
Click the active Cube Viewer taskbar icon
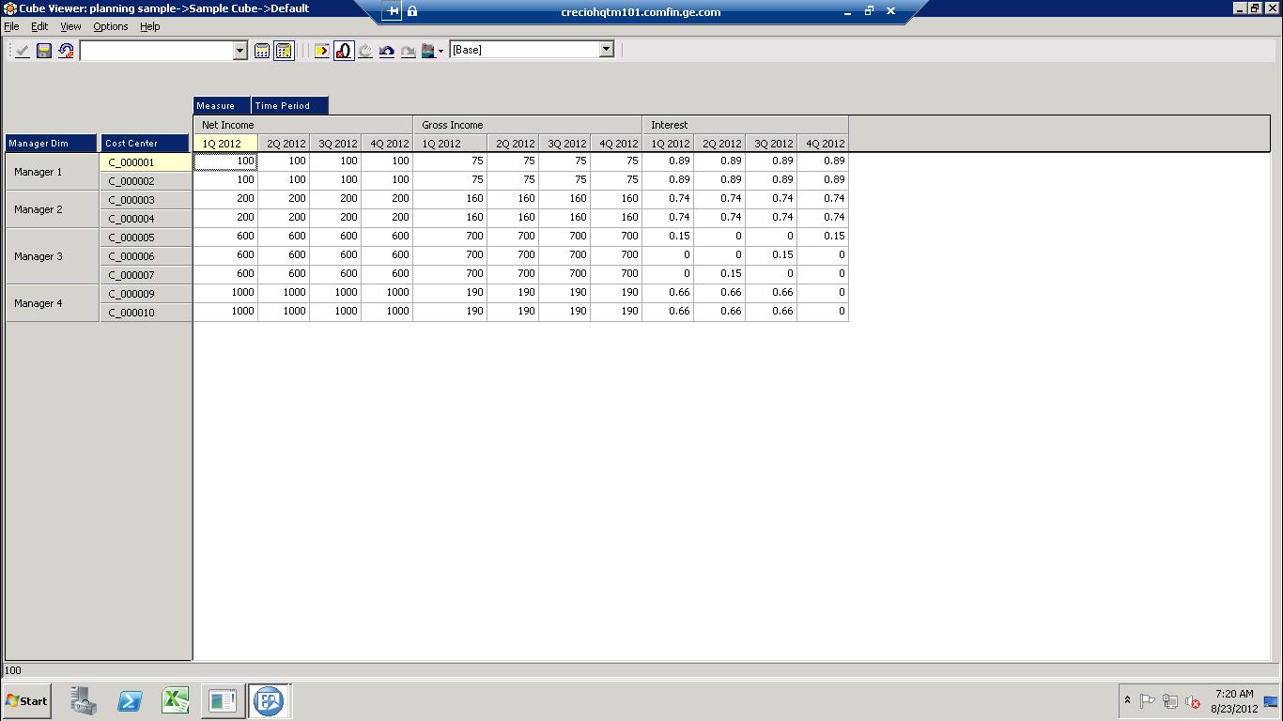click(x=269, y=701)
